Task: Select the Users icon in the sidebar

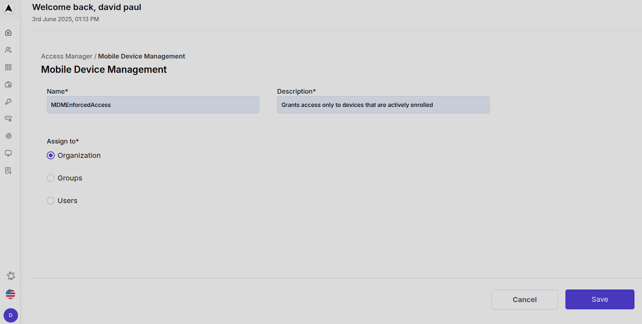Action: (8, 50)
